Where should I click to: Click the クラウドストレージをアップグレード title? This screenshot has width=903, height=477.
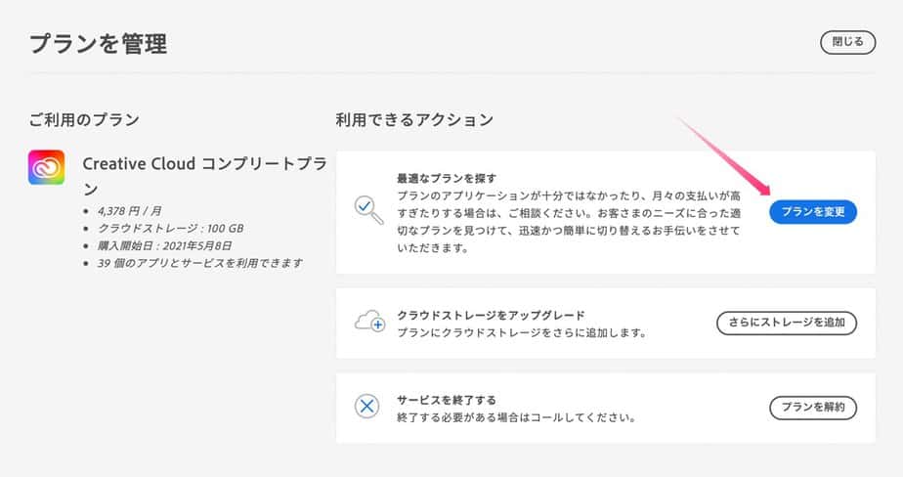coord(491,315)
